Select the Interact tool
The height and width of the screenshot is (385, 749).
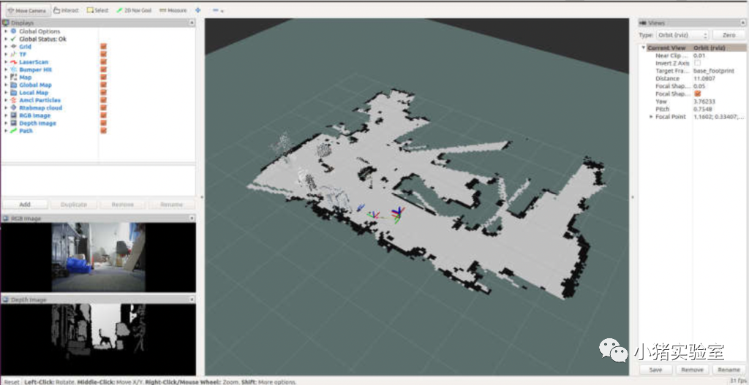pyautogui.click(x=66, y=10)
